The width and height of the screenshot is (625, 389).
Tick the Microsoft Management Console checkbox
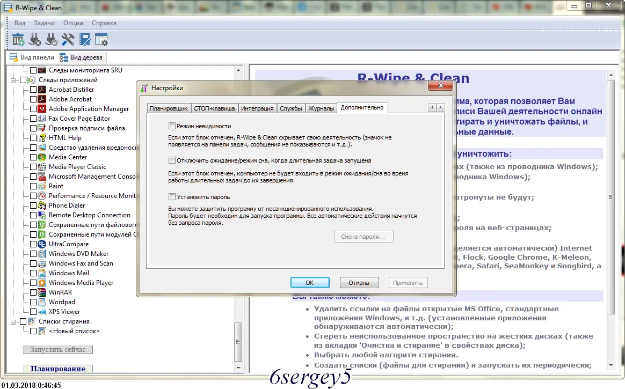click(x=33, y=177)
